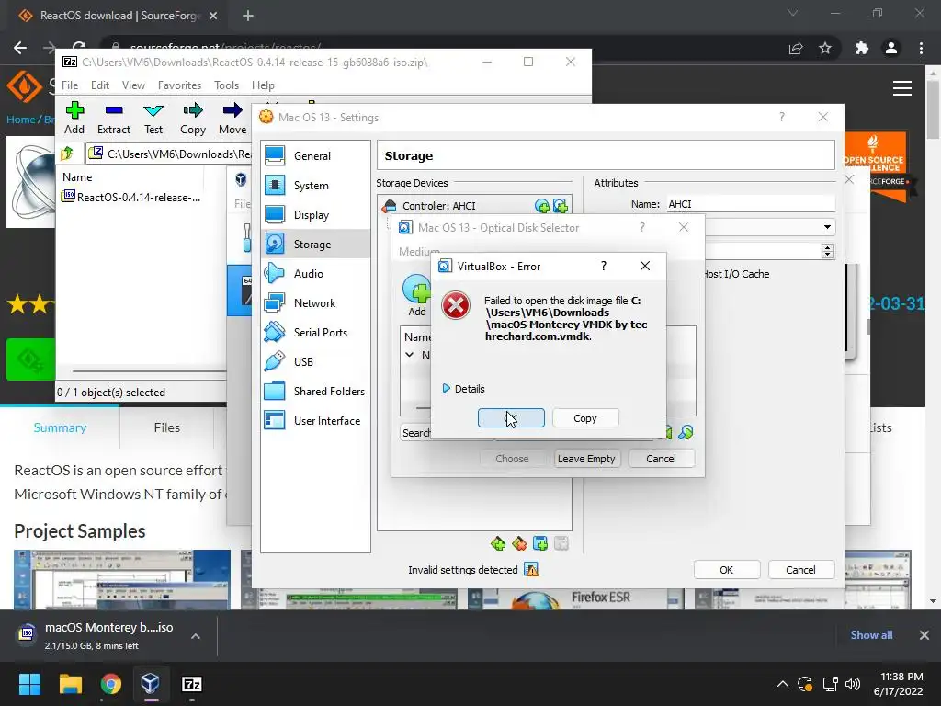Switch to VirtualBox in the taskbar
This screenshot has width=941, height=706.
150,684
